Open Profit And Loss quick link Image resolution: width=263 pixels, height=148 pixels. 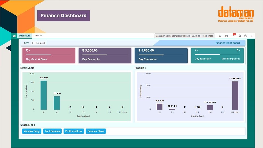point(74,131)
